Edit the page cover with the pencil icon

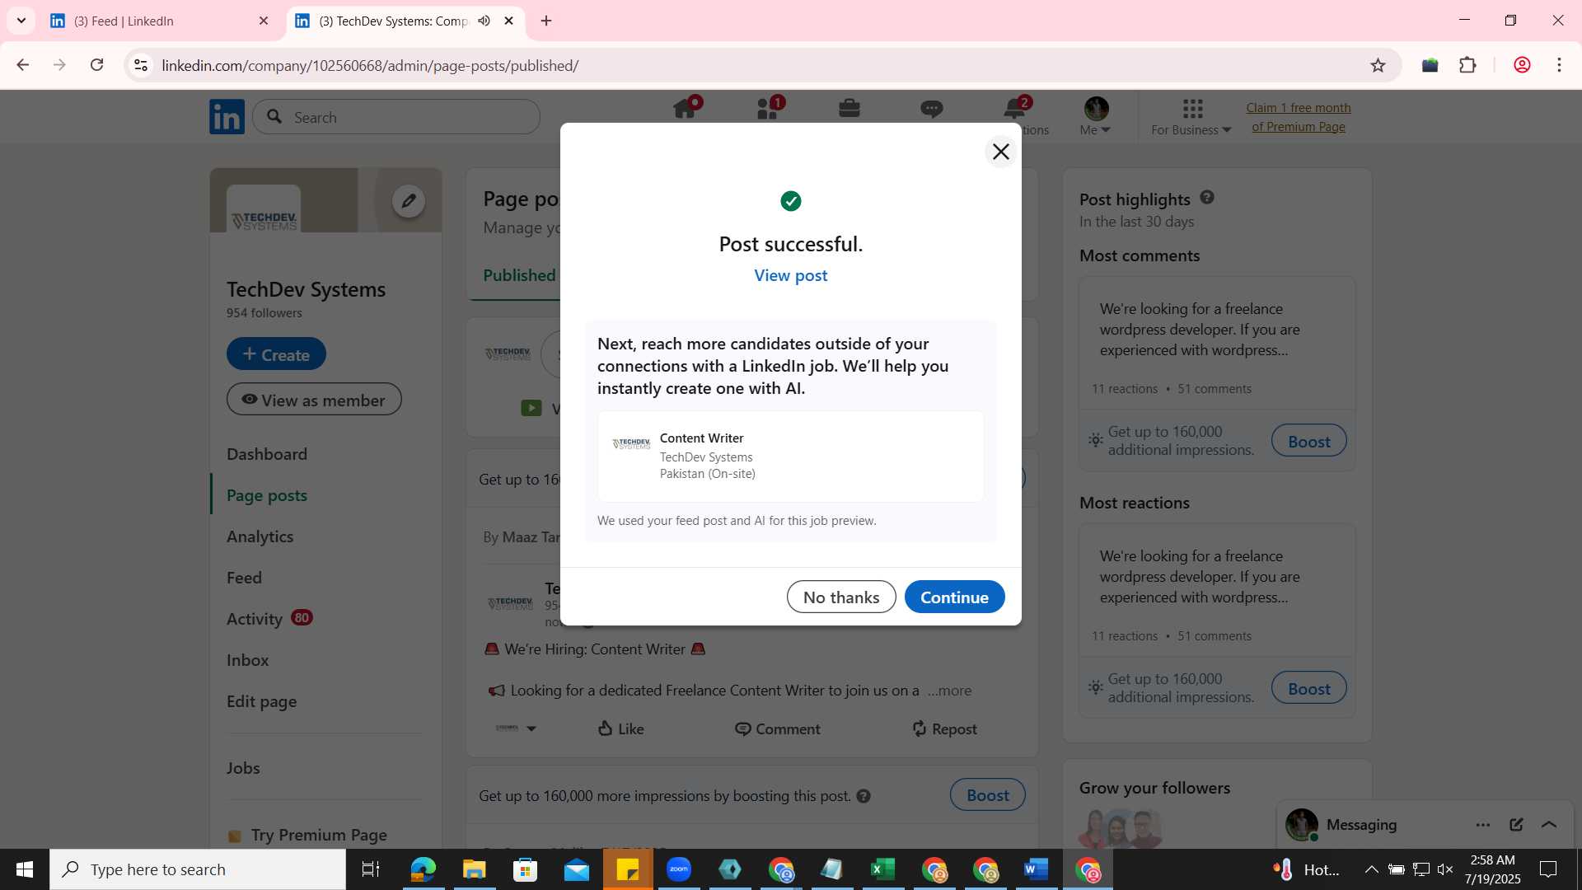pos(408,201)
